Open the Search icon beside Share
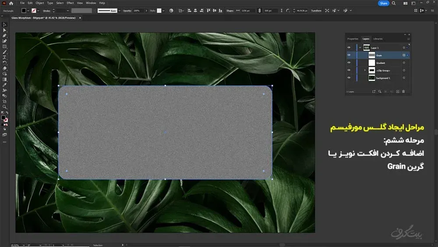The width and height of the screenshot is (438, 247). [x=394, y=3]
